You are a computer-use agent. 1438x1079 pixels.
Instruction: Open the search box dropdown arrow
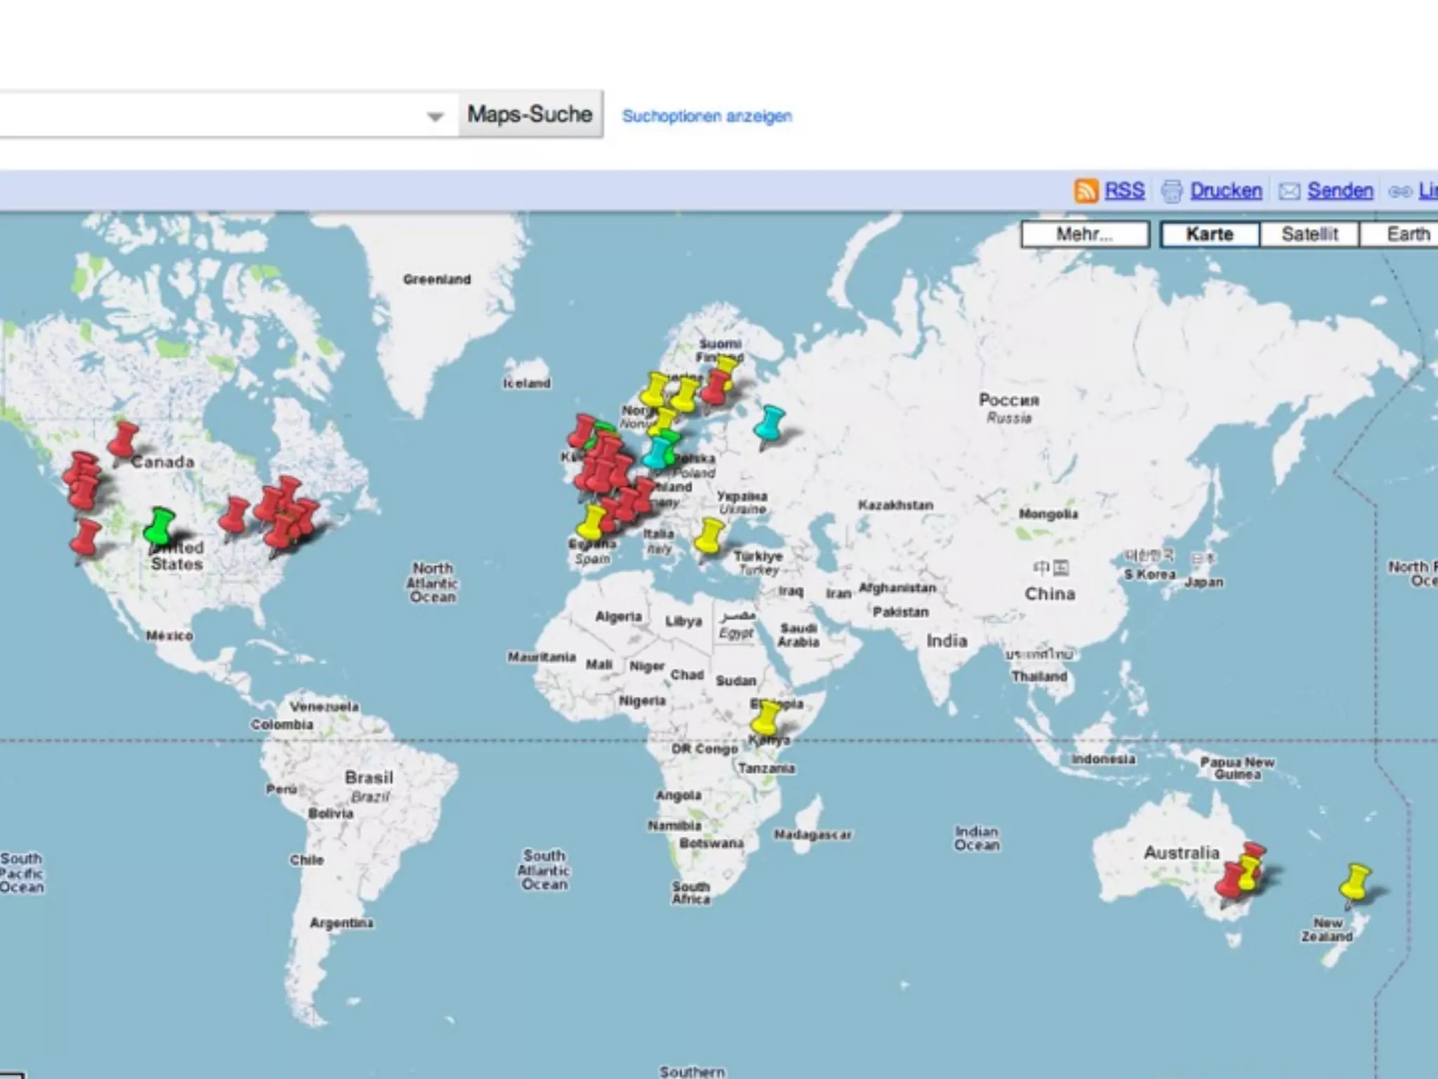point(435,117)
